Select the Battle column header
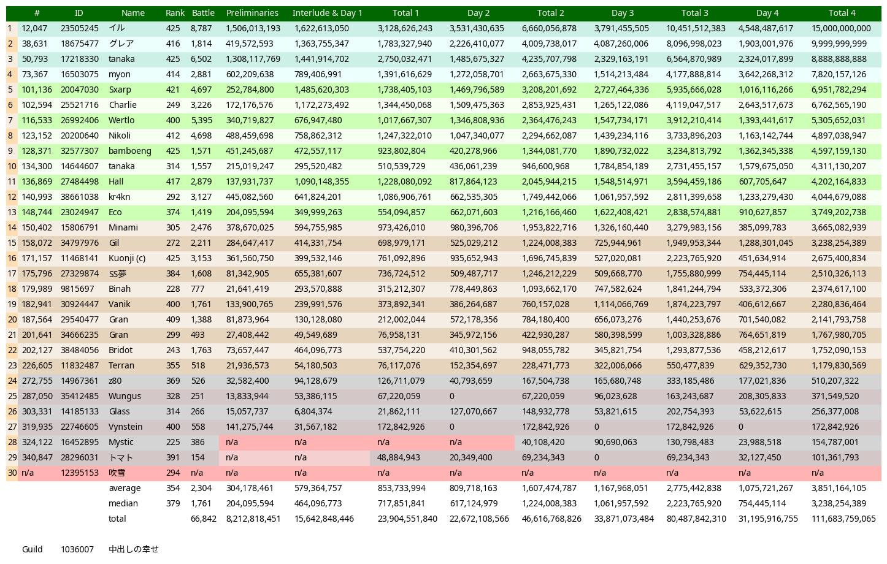887x564 pixels. pos(203,13)
